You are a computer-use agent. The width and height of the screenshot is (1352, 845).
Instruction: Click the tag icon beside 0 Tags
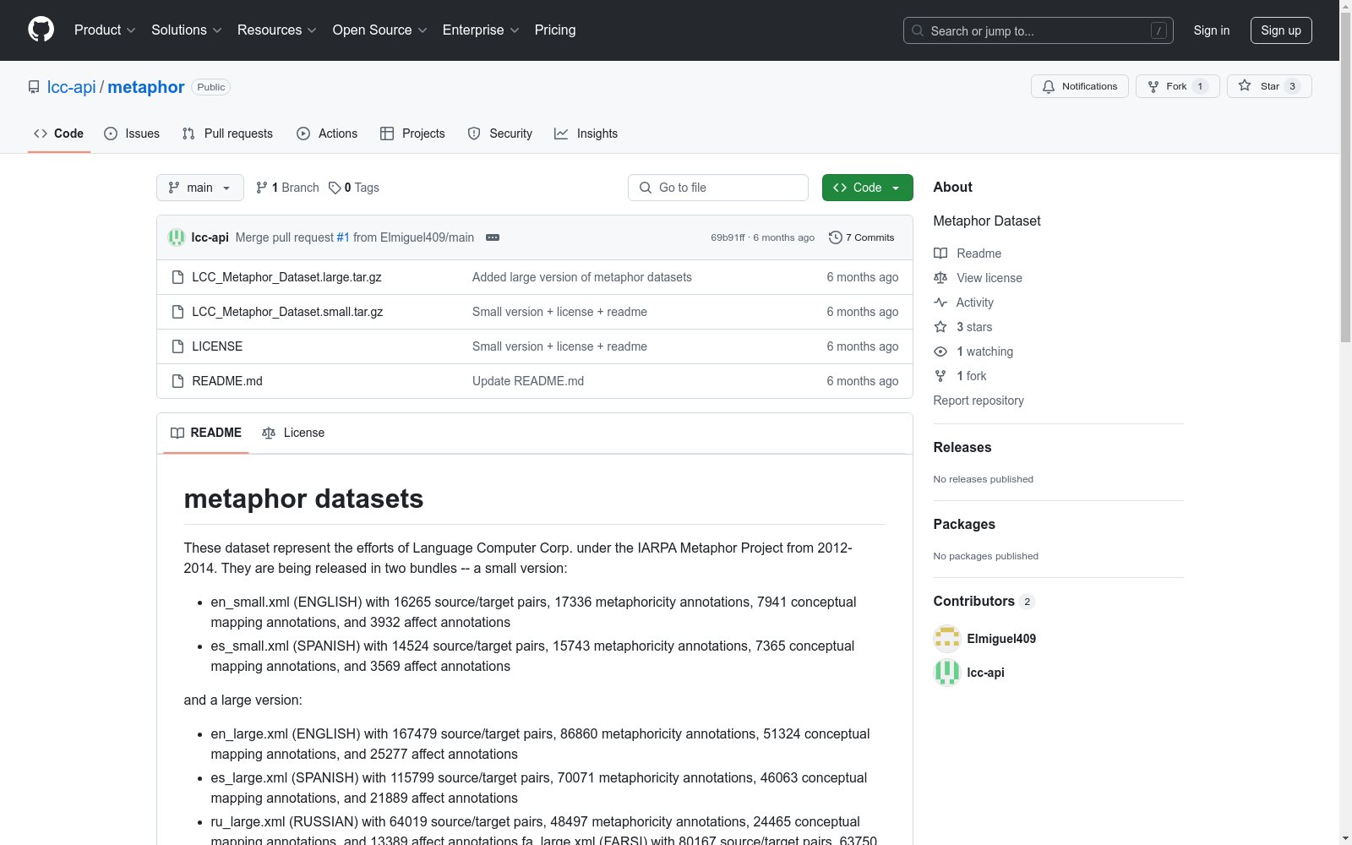tap(335, 188)
